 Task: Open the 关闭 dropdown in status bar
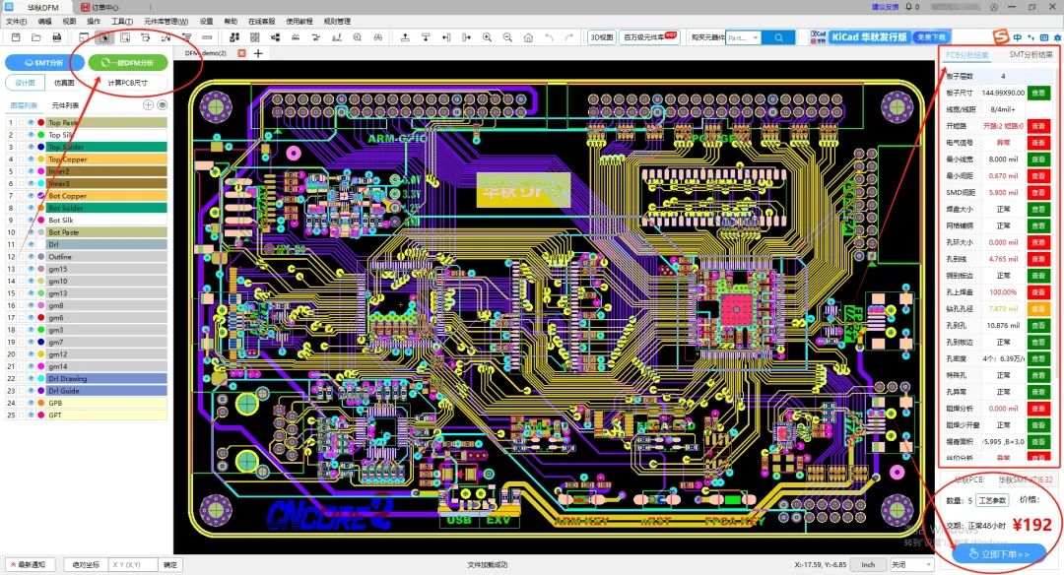911,564
